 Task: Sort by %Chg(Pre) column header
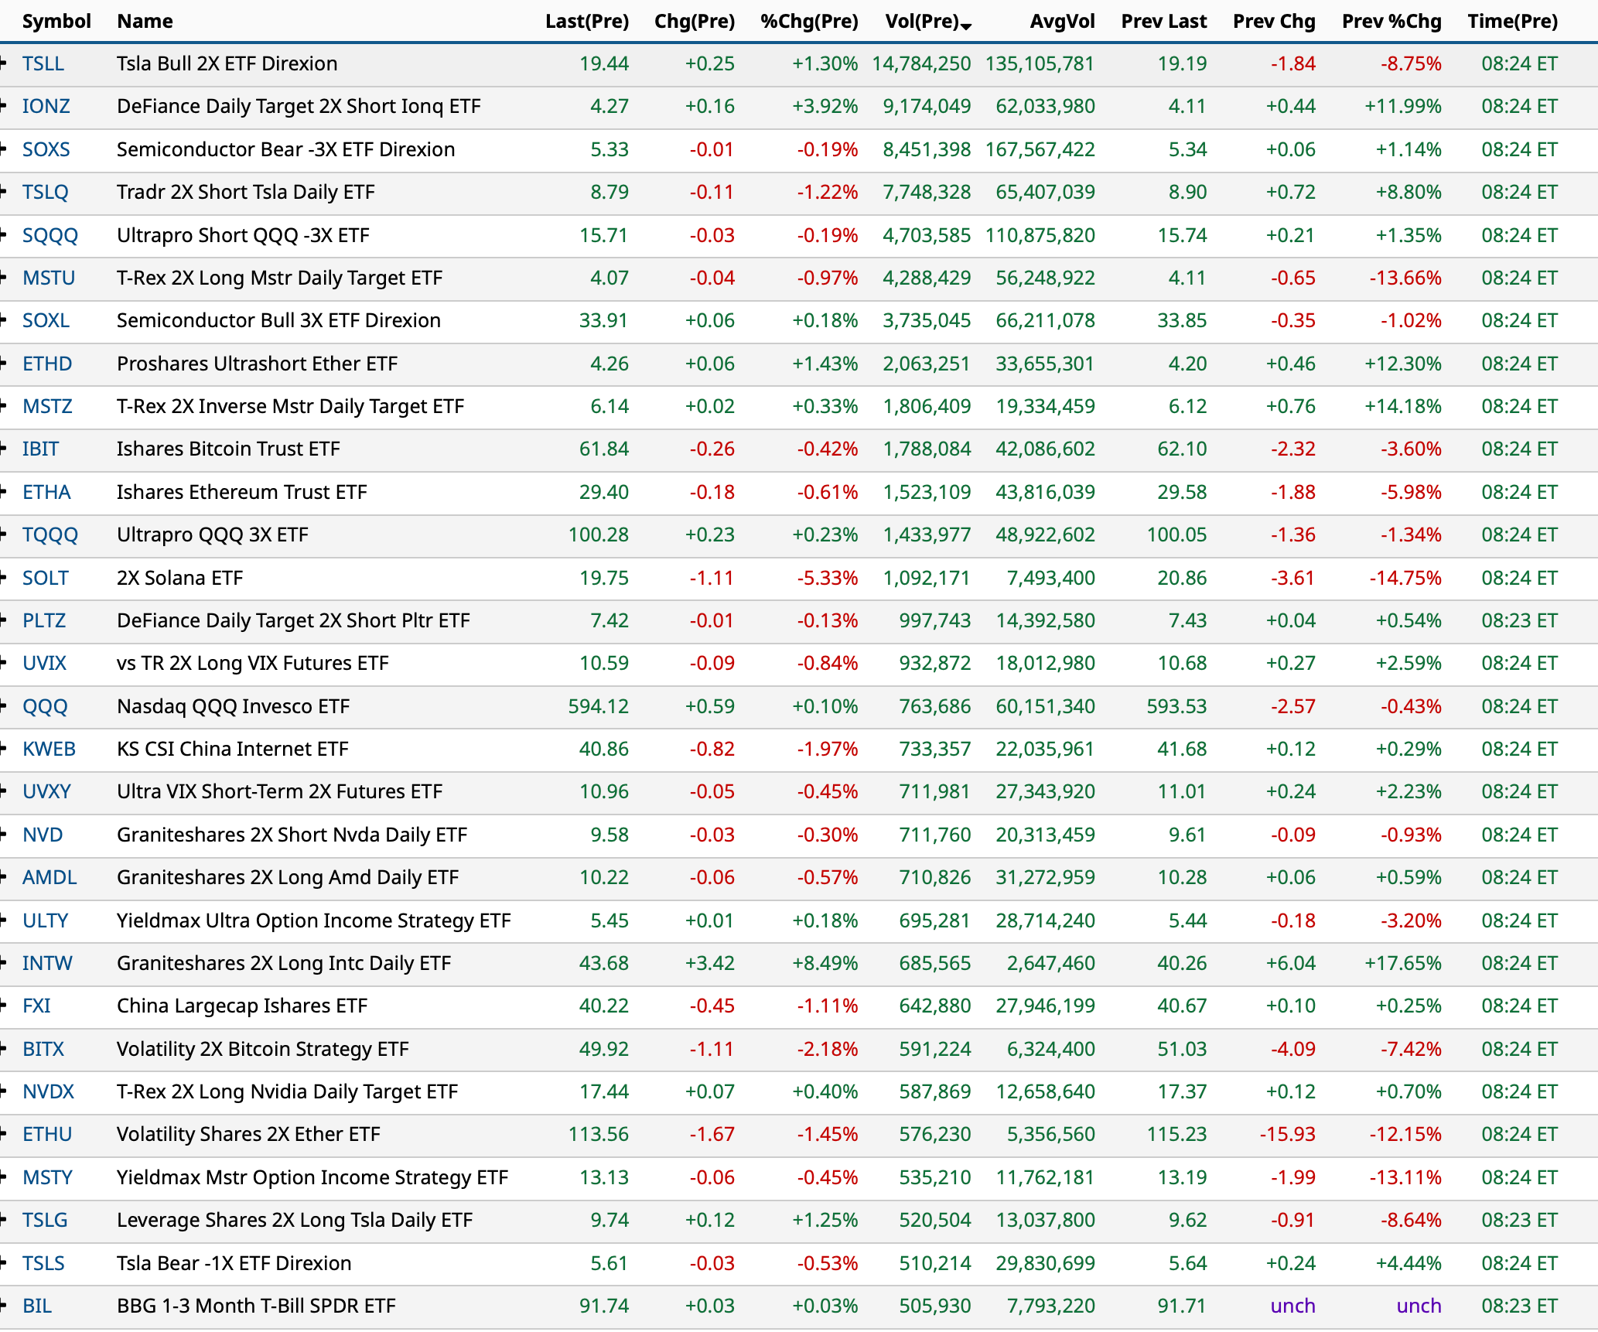[809, 21]
